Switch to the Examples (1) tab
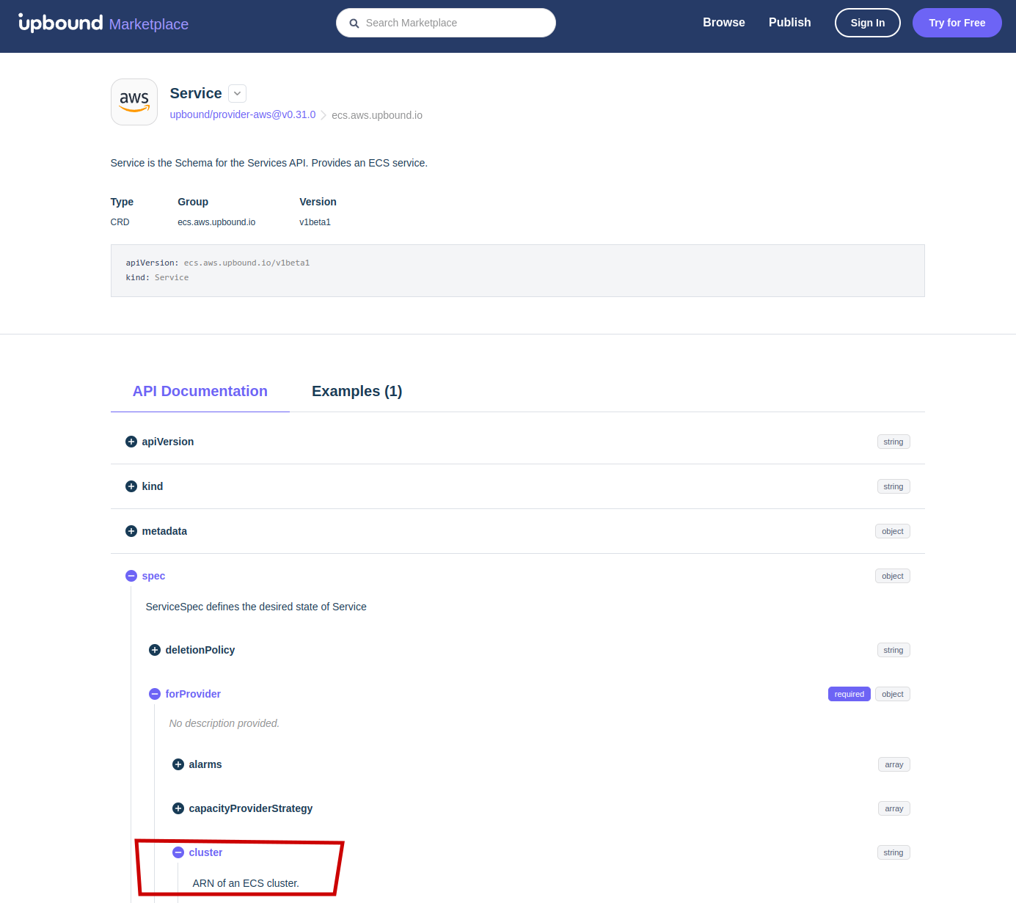1016x903 pixels. [357, 391]
